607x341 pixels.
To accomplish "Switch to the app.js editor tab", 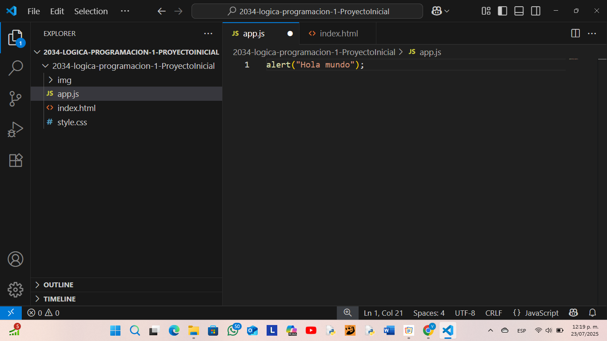I will 261,33.
